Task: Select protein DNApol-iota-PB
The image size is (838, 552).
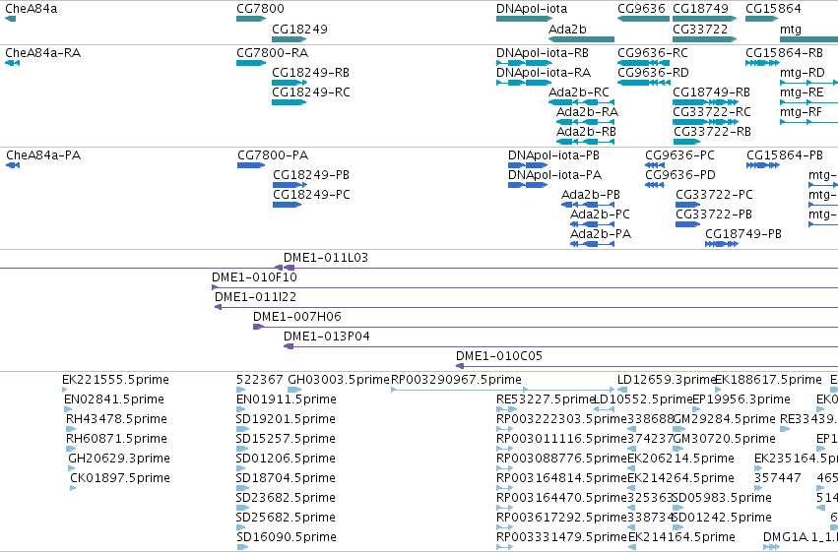Action: pyautogui.click(x=553, y=155)
